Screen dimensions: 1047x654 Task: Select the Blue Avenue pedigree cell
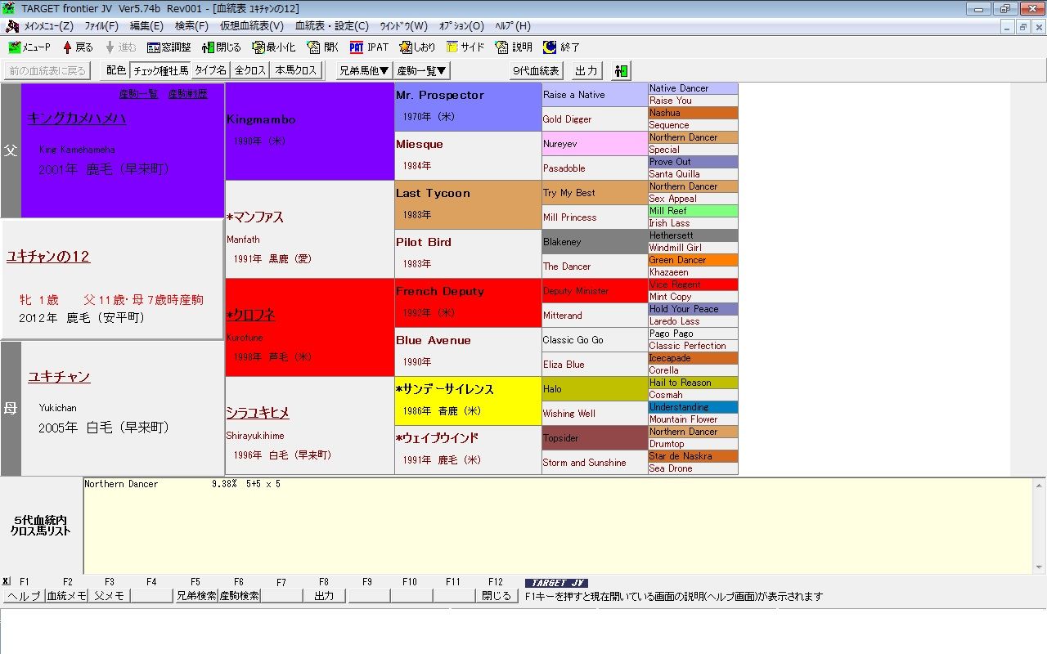pos(469,352)
